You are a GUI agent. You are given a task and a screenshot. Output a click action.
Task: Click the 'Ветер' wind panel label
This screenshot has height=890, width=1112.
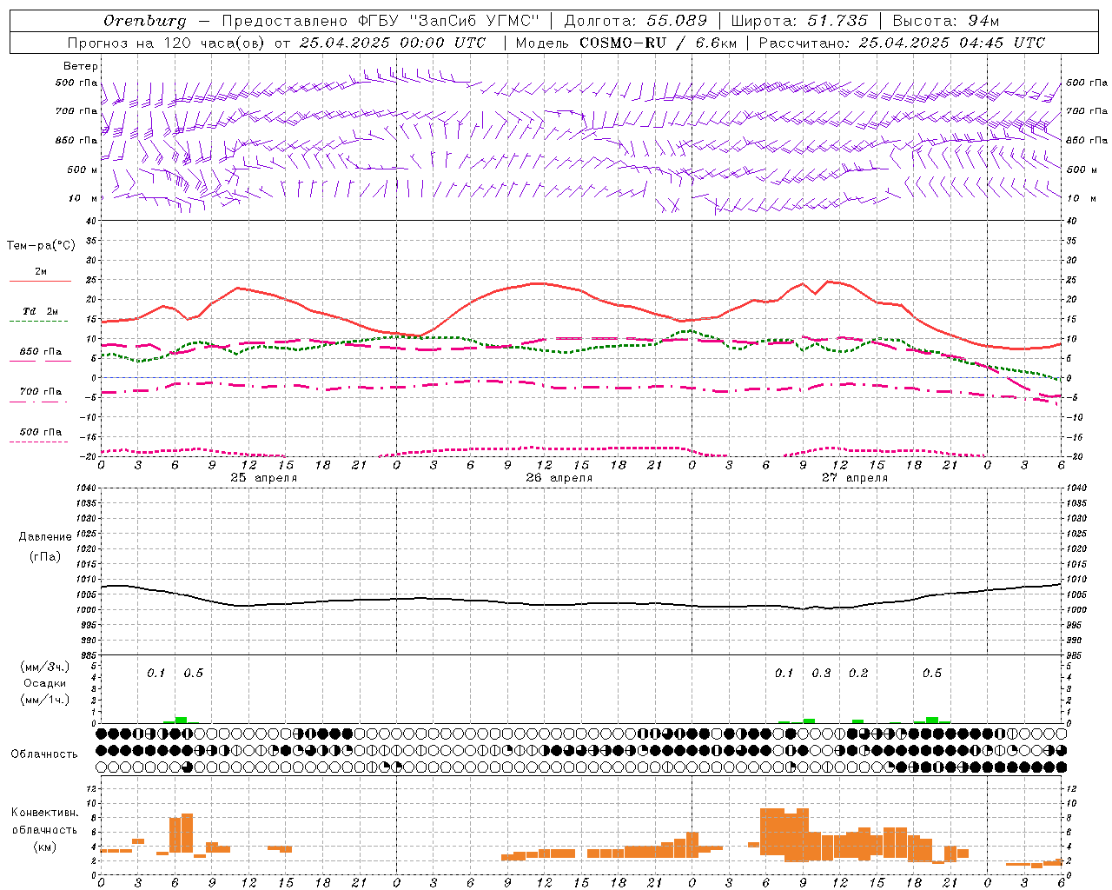(x=81, y=66)
